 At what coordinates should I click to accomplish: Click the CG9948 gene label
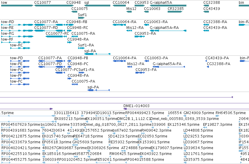[73, 3]
